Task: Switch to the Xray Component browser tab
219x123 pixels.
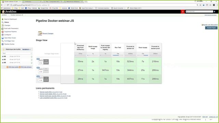Action: click(53, 1)
